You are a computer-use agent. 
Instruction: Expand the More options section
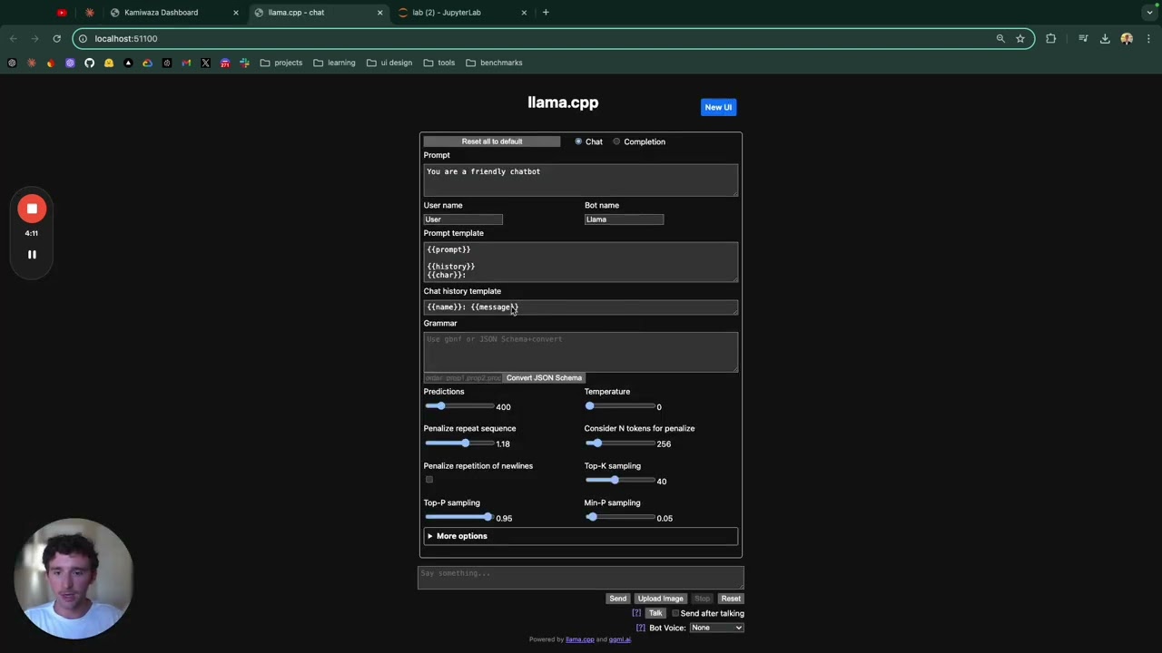pos(581,536)
